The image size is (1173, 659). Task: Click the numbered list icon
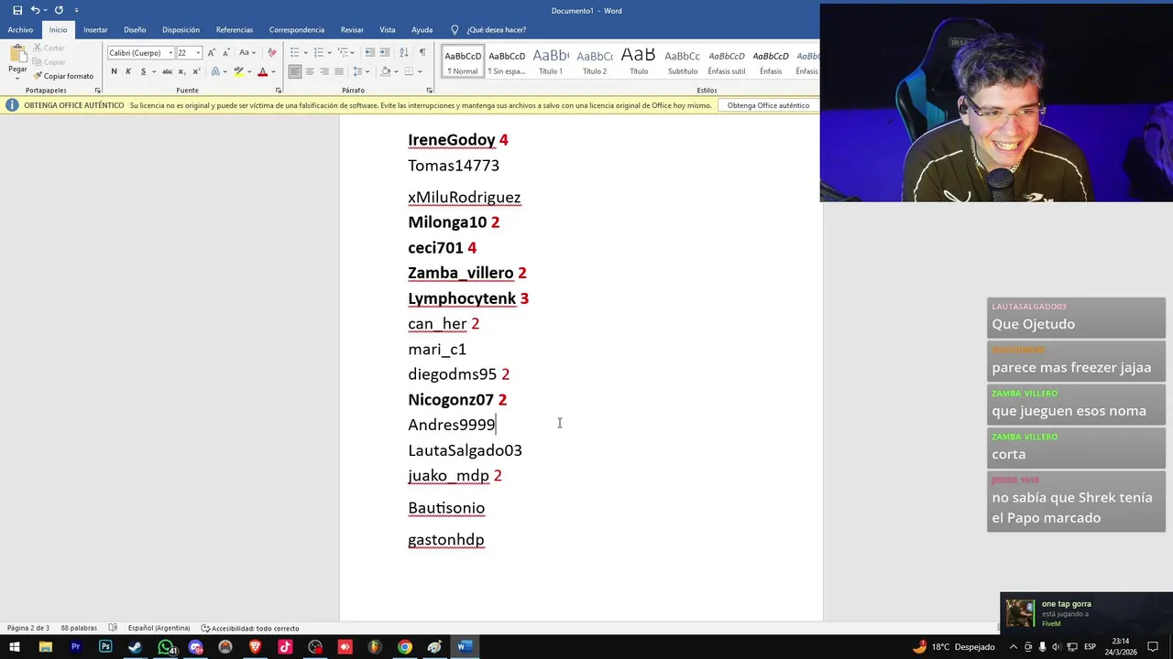click(318, 53)
